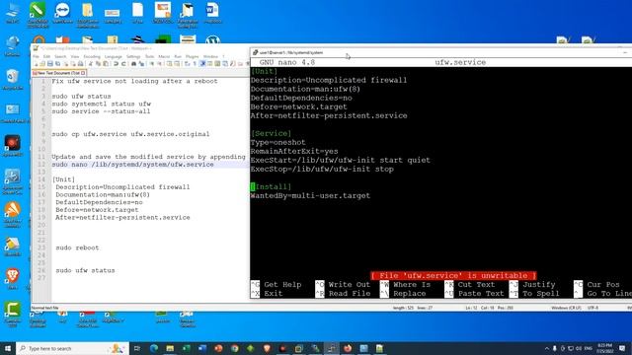This screenshot has height=355, width=632.
Task: Open Google Chrome from the taskbar
Action: click(x=235, y=348)
